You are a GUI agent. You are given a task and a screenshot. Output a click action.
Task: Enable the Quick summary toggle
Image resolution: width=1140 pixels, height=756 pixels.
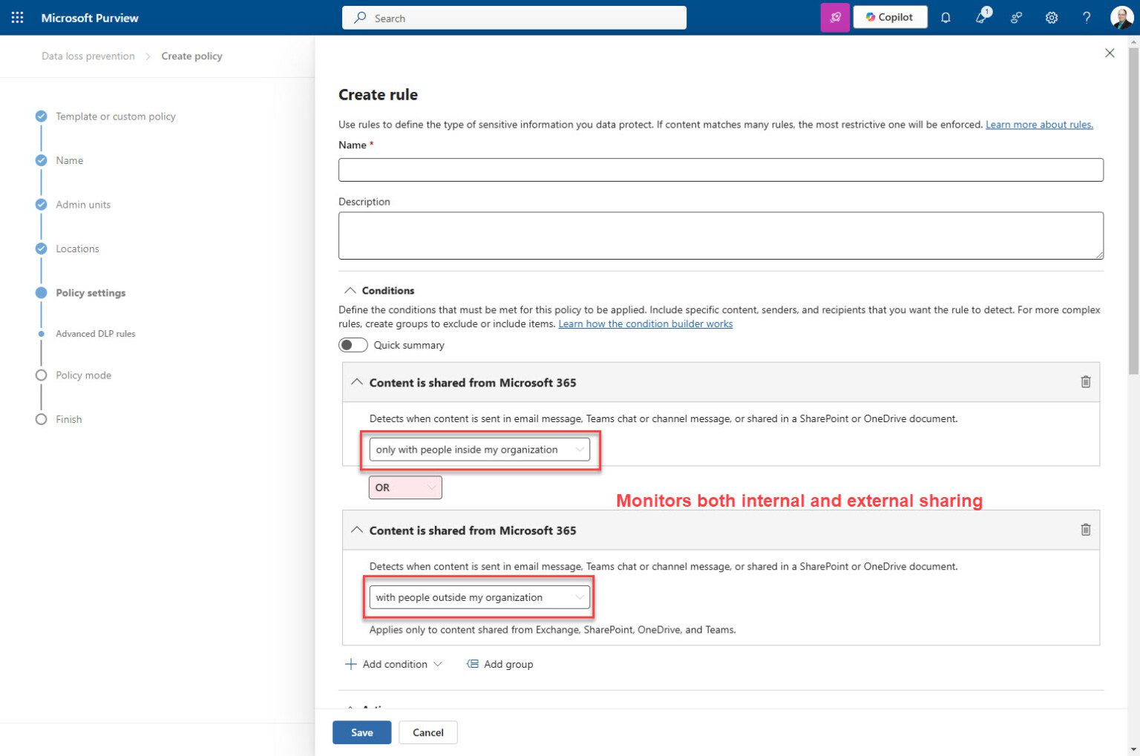click(353, 344)
